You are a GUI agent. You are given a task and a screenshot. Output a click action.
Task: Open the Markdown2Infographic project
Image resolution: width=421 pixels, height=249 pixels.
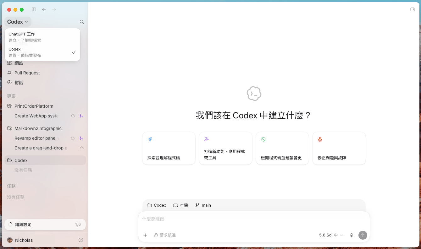(x=45, y=128)
